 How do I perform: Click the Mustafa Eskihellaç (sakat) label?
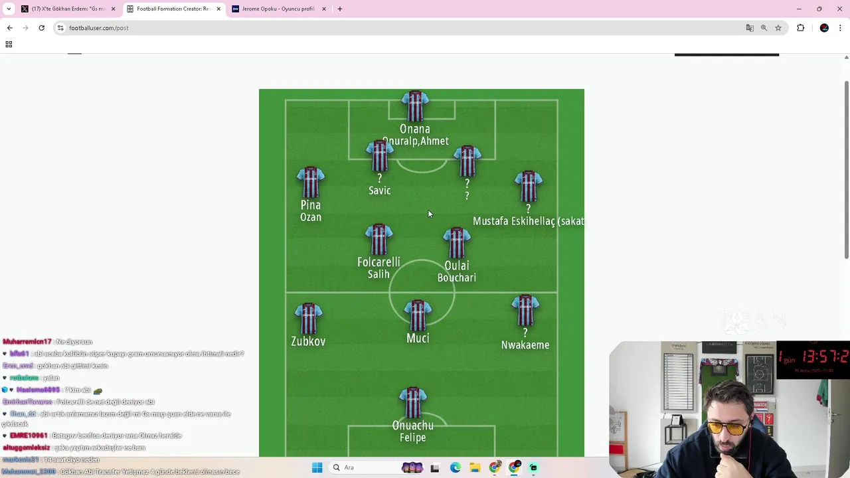tap(529, 221)
